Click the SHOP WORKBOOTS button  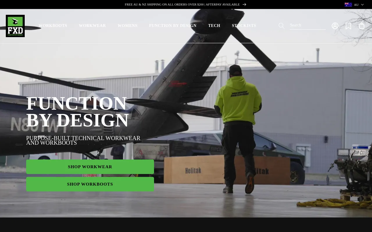coord(90,184)
